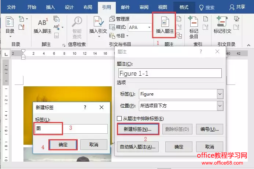Click the update authorities table icon

(236, 27)
